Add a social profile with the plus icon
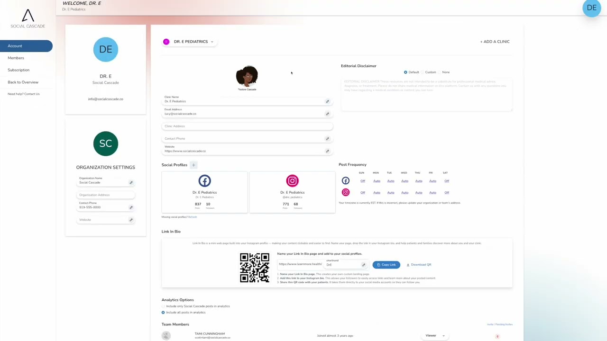The image size is (607, 341). pyautogui.click(x=193, y=165)
